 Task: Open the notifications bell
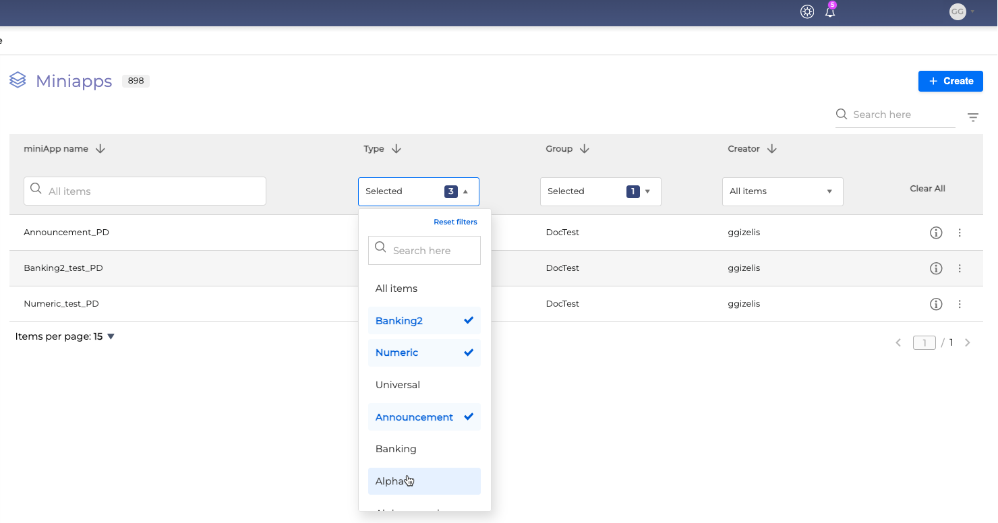[x=830, y=12]
